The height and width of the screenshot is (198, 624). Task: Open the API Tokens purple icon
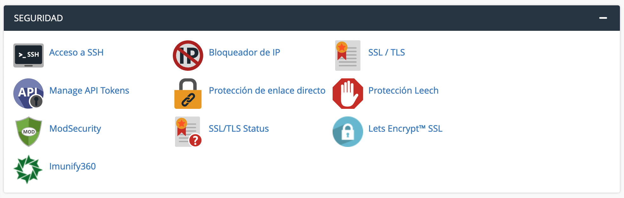[29, 93]
